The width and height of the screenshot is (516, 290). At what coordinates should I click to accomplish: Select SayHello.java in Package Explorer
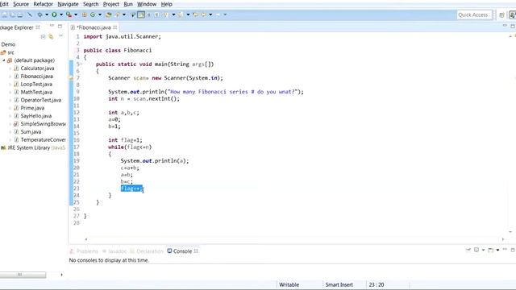click(35, 116)
